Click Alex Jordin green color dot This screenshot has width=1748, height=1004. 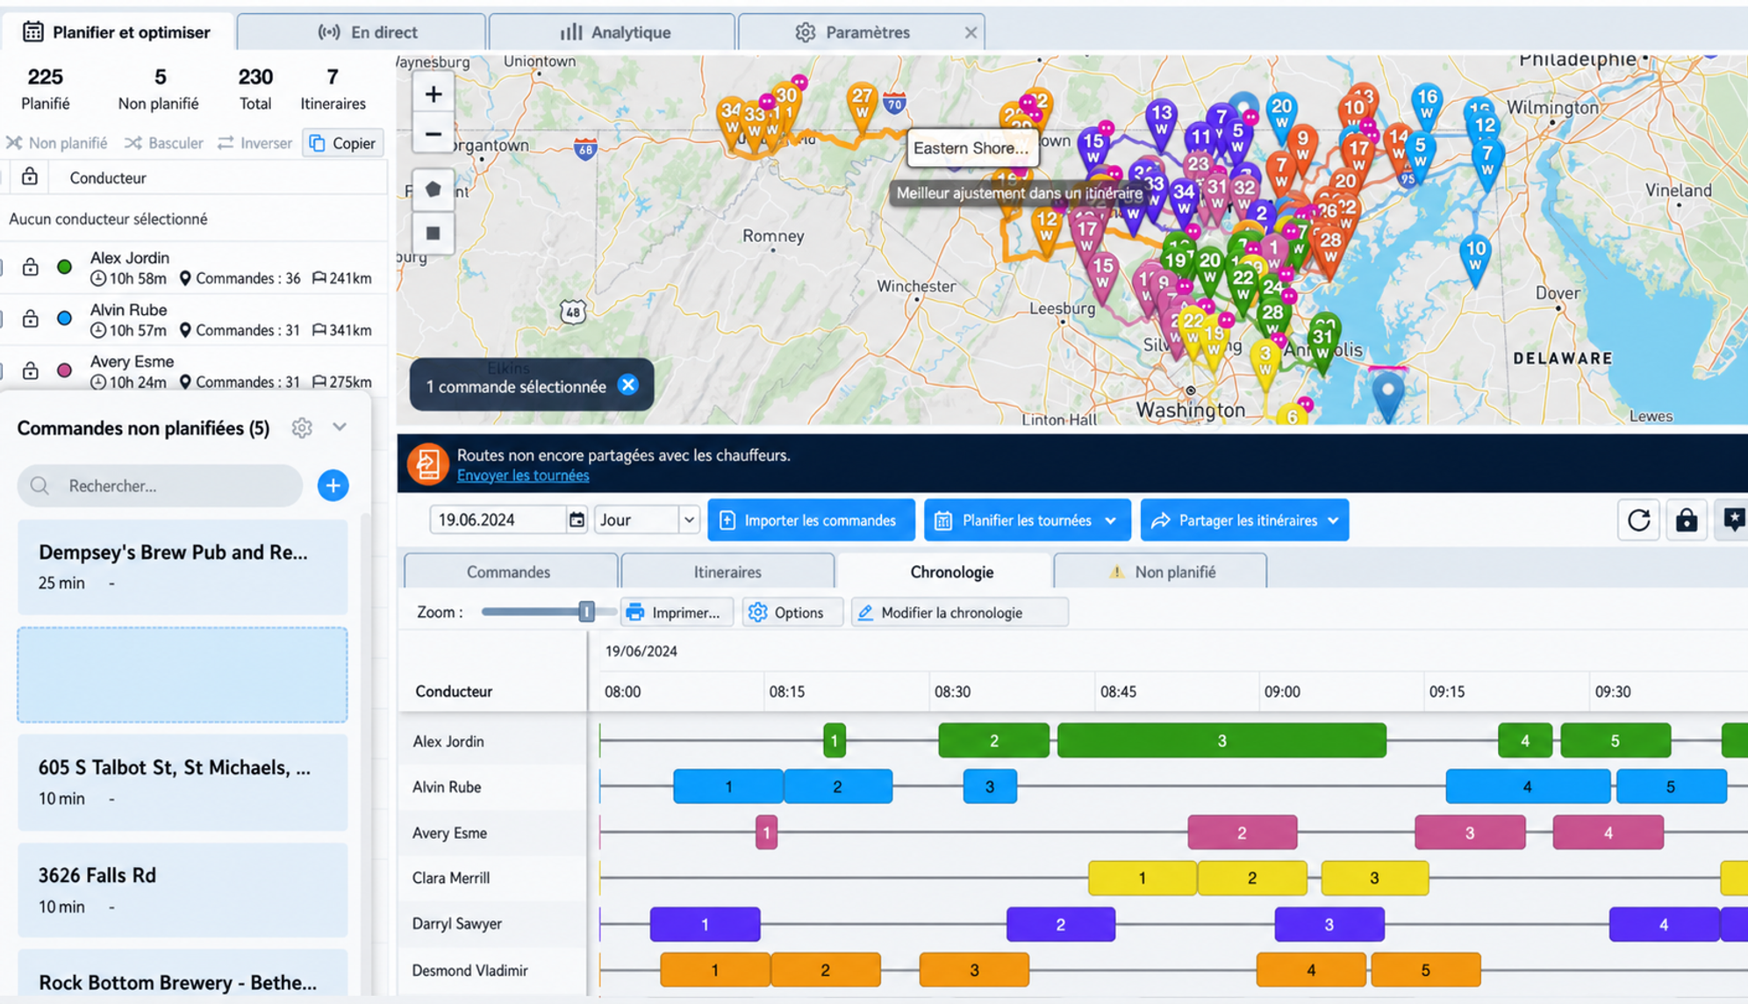pyautogui.click(x=64, y=267)
